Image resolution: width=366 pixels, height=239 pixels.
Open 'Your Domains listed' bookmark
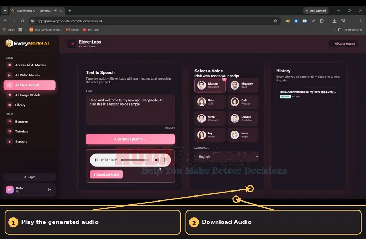45,30
